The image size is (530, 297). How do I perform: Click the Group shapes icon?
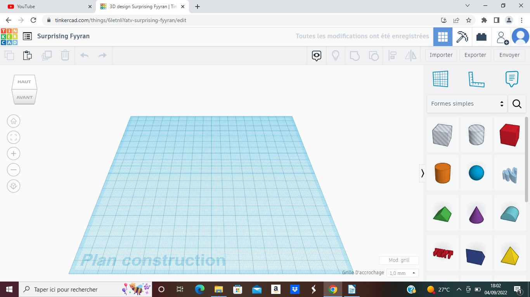coord(355,56)
